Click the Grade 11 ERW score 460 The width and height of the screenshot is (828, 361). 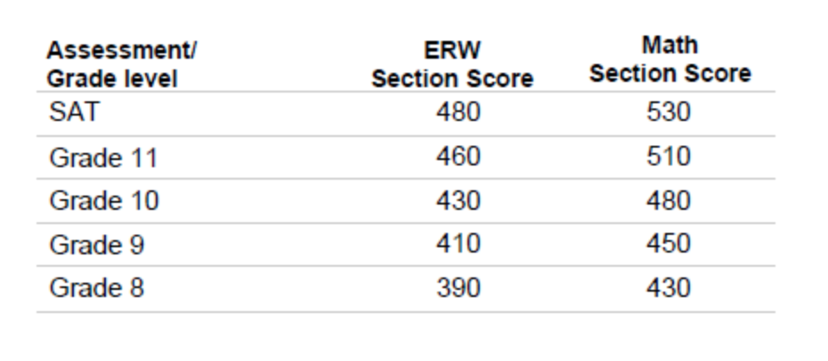click(x=458, y=156)
